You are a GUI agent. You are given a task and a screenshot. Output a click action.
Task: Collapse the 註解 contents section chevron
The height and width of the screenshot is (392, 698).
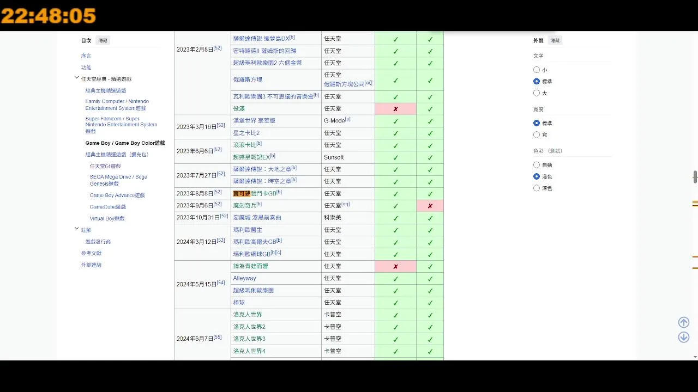click(77, 229)
